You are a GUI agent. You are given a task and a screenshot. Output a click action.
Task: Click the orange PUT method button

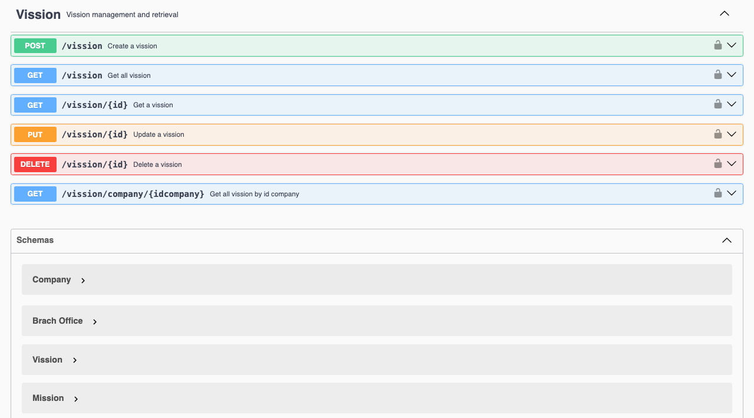click(x=35, y=134)
